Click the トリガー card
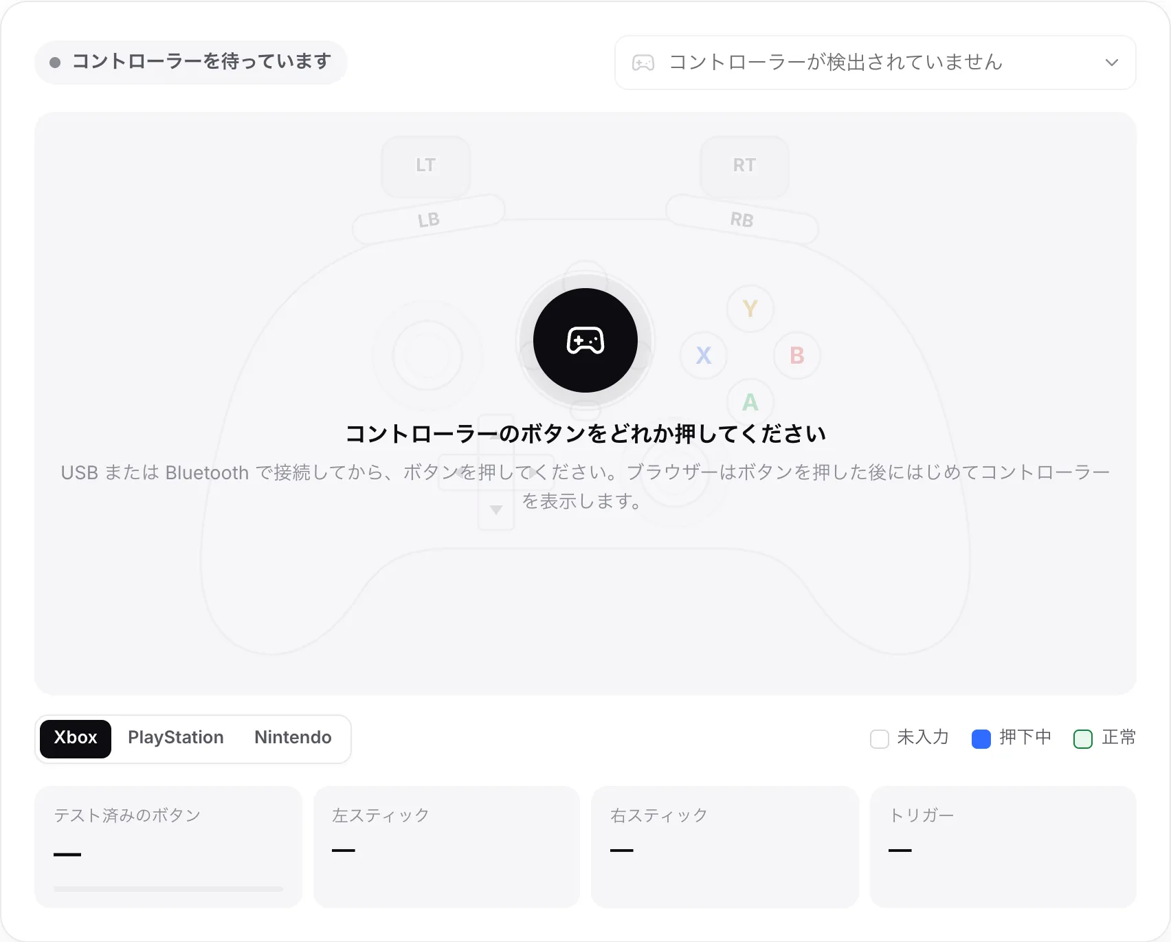This screenshot has height=942, width=1171. click(1003, 846)
